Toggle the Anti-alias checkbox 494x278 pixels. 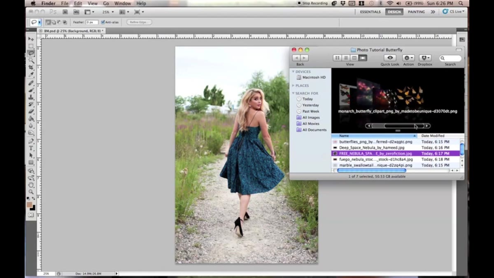click(103, 22)
